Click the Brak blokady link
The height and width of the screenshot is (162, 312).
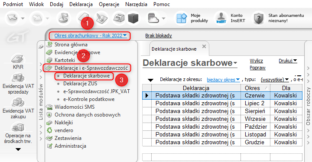coord(159,36)
